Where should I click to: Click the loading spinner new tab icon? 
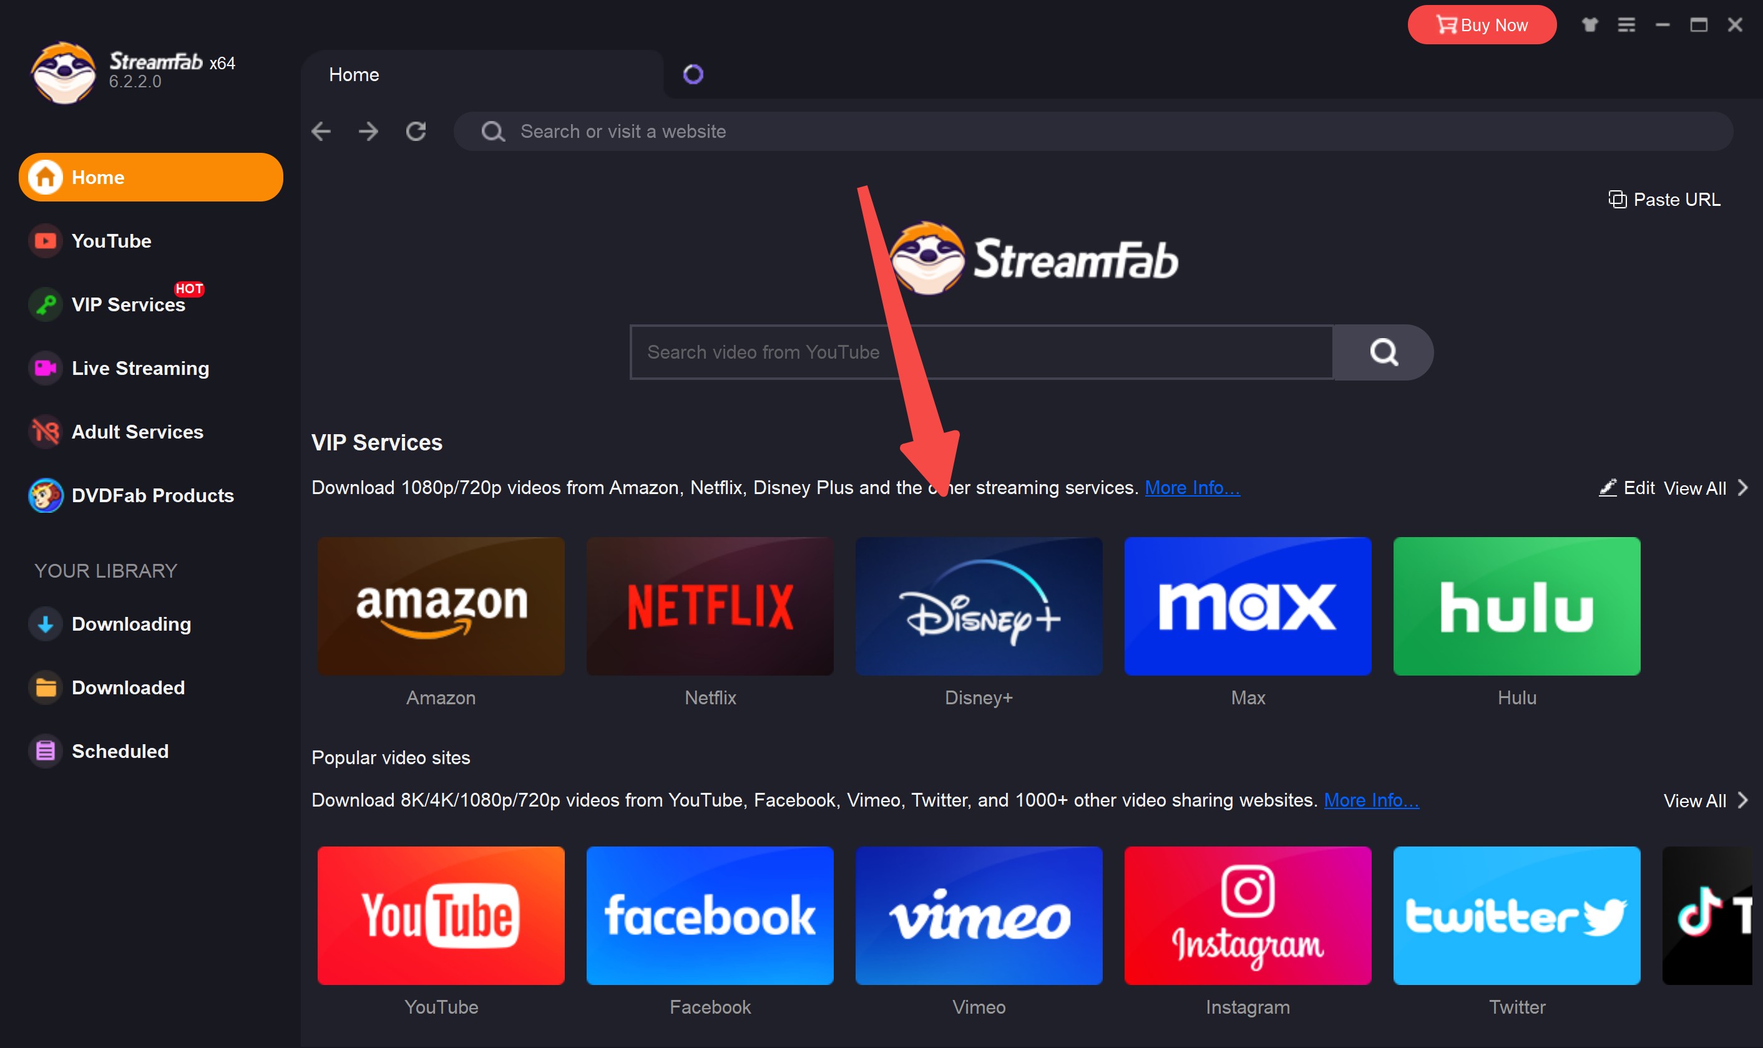click(693, 74)
